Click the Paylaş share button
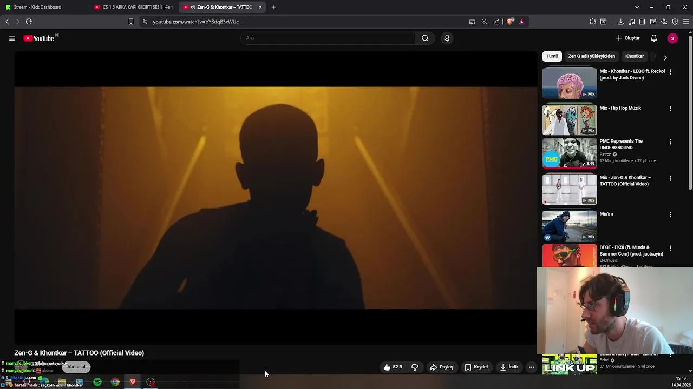The height and width of the screenshot is (389, 693). coord(441,367)
